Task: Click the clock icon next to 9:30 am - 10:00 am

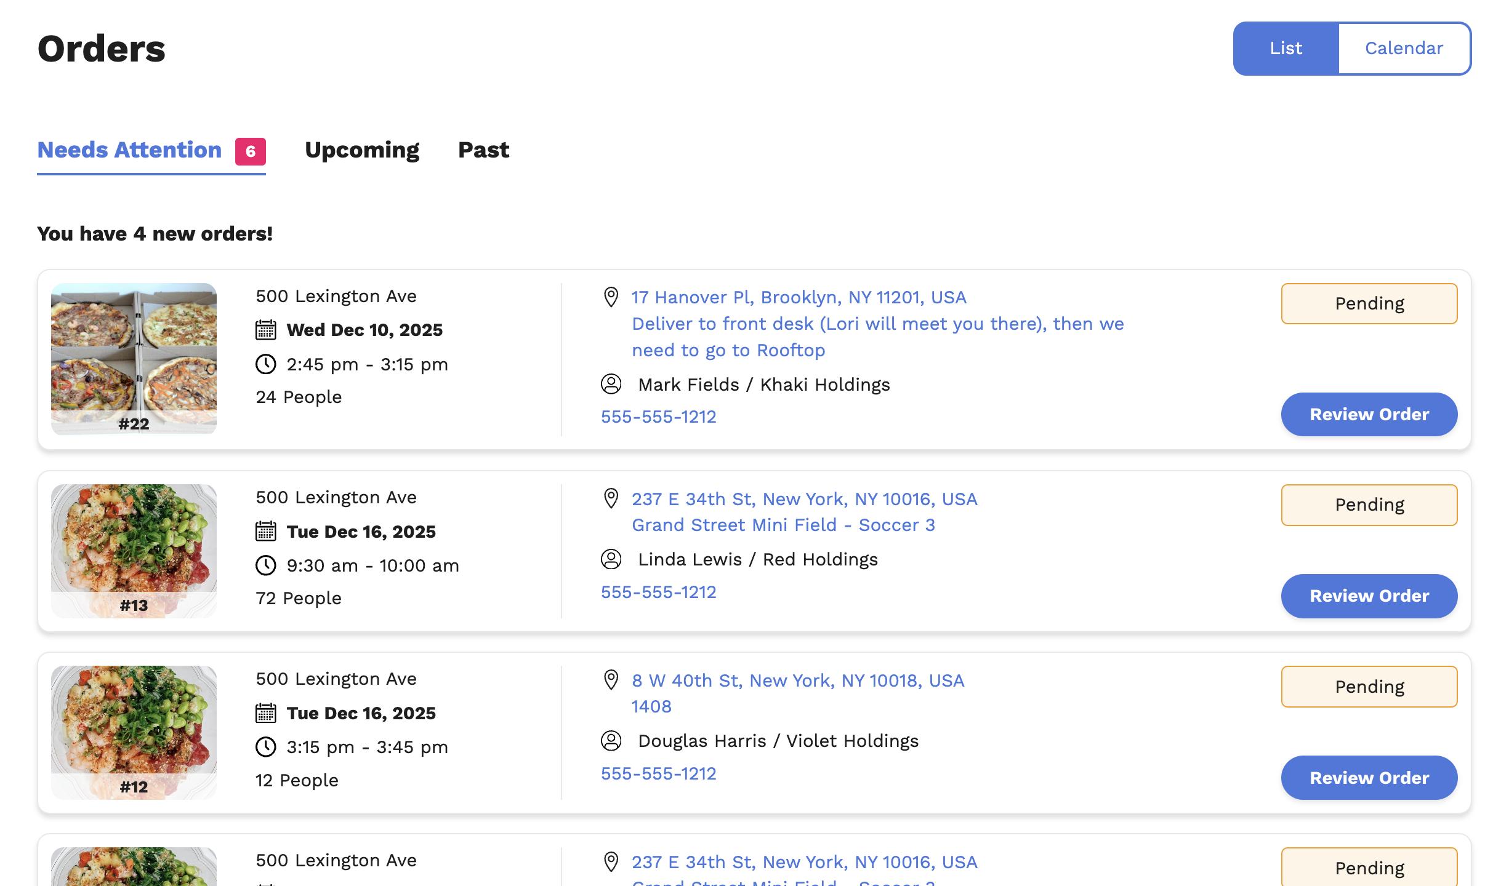Action: click(265, 565)
